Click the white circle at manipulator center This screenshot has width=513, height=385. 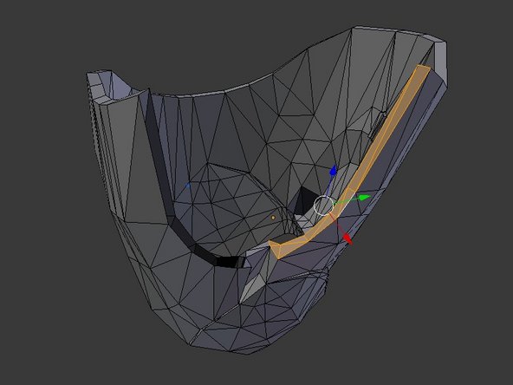323,206
